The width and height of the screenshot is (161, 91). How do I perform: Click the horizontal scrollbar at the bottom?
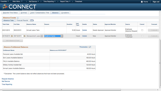(x=62, y=90)
